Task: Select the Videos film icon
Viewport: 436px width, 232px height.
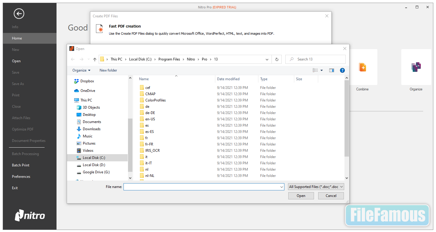Action: click(79, 151)
